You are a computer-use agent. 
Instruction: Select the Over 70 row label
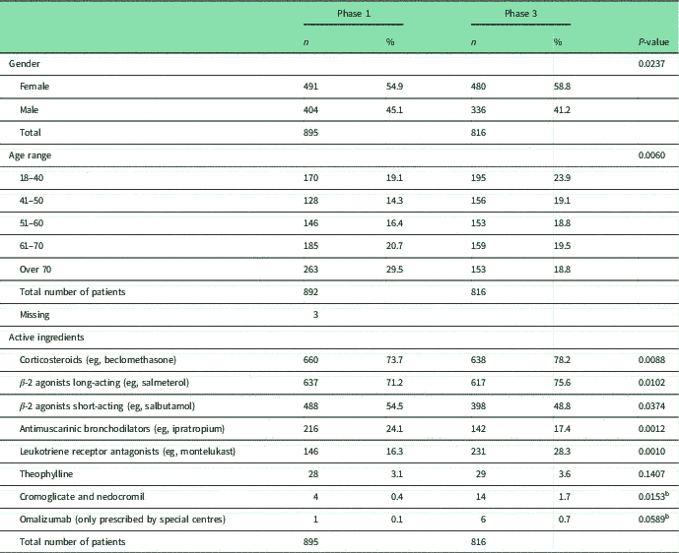point(37,268)
